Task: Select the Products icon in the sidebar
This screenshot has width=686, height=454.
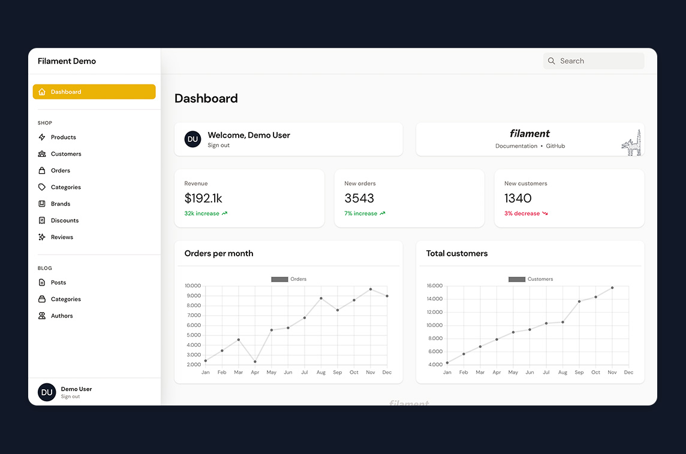Action: coord(42,137)
